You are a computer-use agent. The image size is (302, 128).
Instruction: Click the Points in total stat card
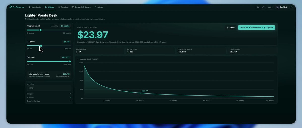tap(100, 51)
